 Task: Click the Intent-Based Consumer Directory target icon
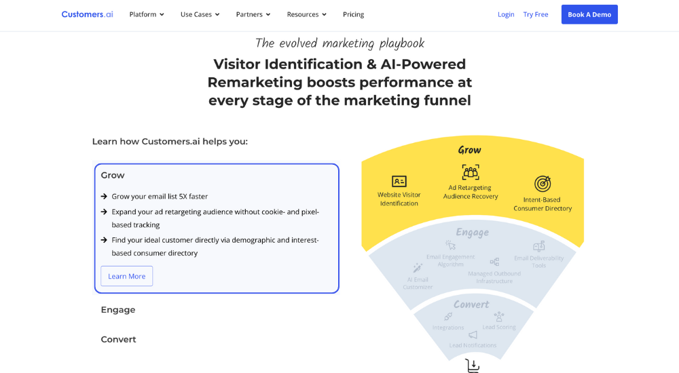[x=542, y=184]
